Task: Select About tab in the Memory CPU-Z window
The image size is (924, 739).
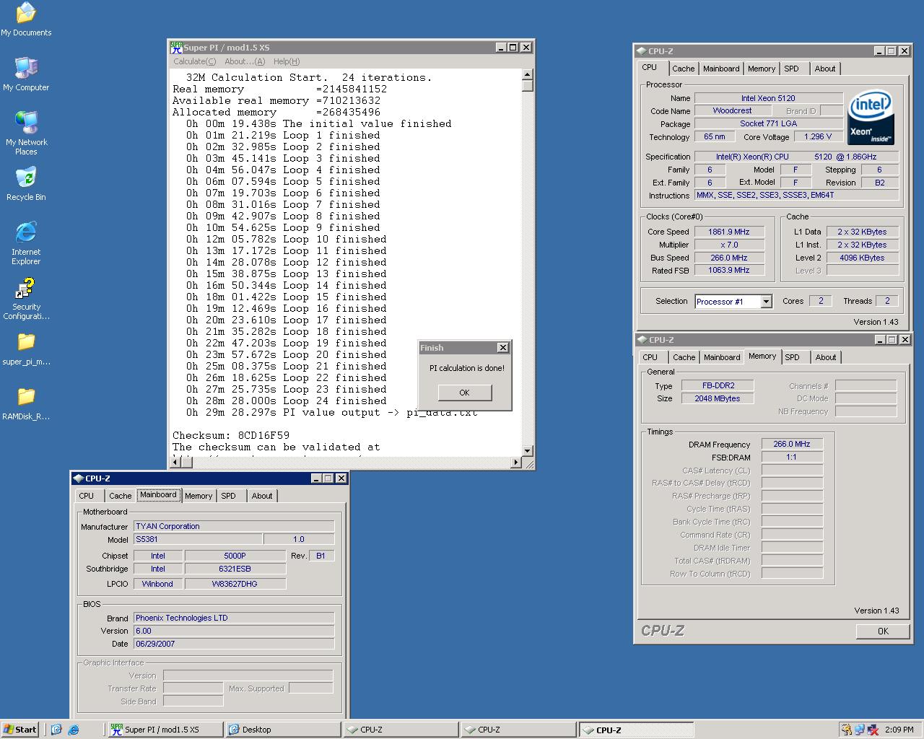Action: (x=826, y=357)
